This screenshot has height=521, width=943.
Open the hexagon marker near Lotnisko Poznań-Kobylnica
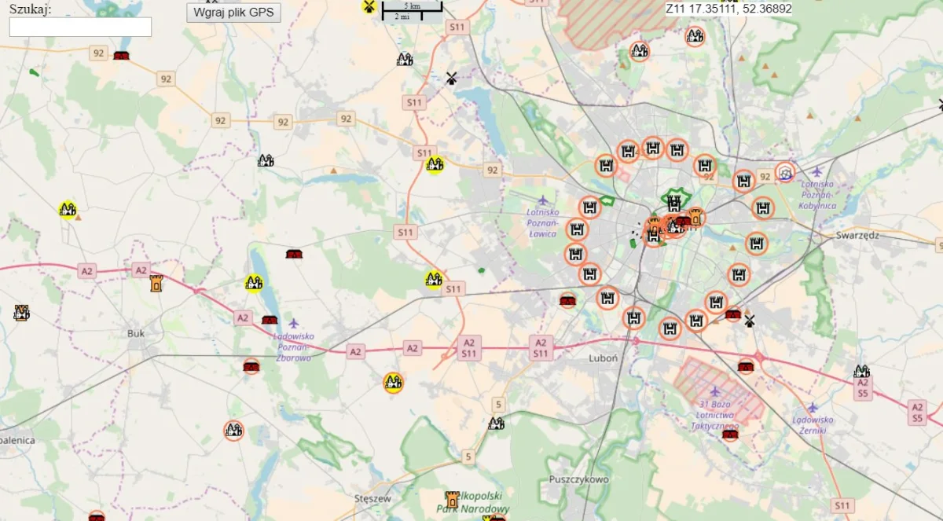point(785,171)
